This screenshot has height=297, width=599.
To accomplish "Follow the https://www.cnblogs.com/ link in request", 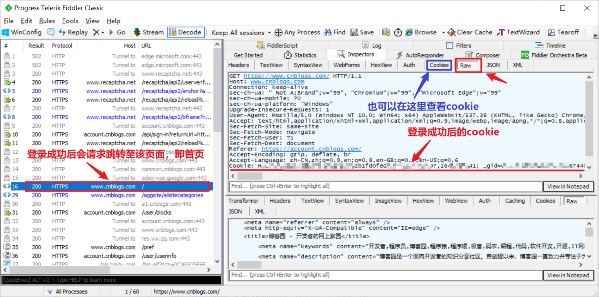I will 286,76.
